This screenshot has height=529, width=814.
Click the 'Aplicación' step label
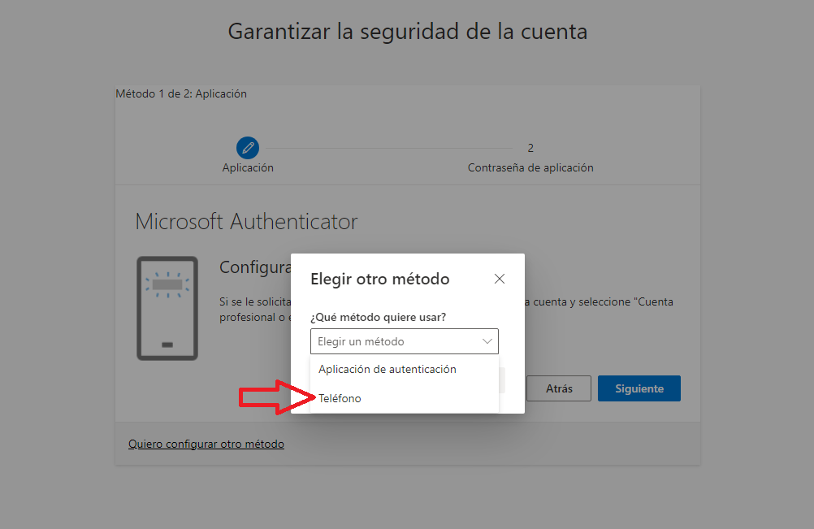pos(248,167)
